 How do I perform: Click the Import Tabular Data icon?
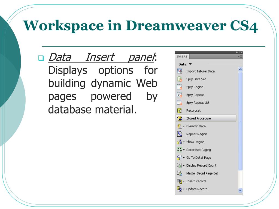[x=180, y=71]
